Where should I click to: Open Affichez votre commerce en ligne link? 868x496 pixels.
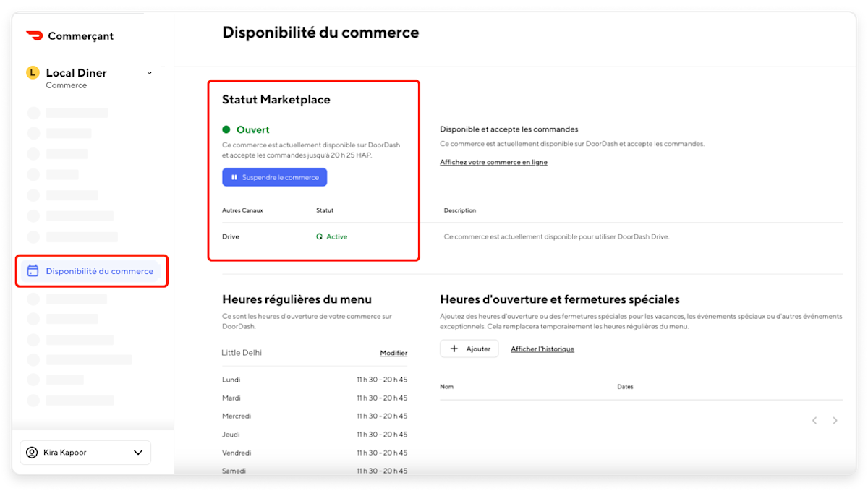[x=494, y=162]
